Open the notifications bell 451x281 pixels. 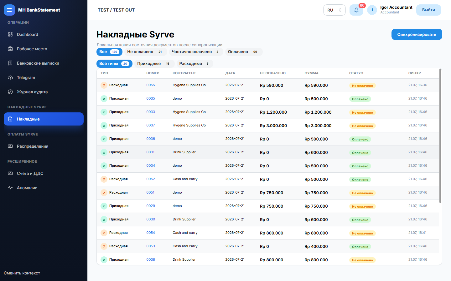pos(356,10)
